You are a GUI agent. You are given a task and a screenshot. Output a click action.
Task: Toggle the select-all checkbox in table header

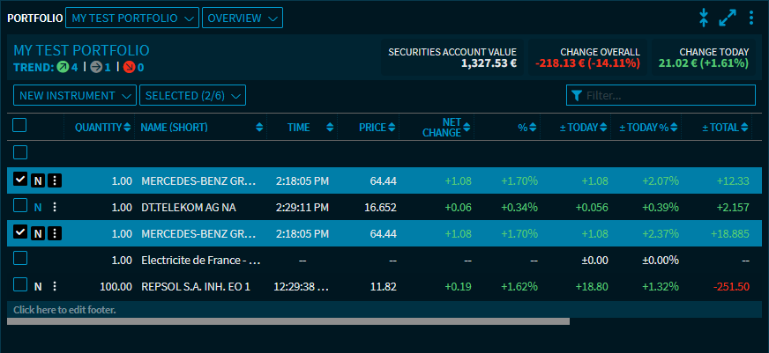click(x=20, y=126)
